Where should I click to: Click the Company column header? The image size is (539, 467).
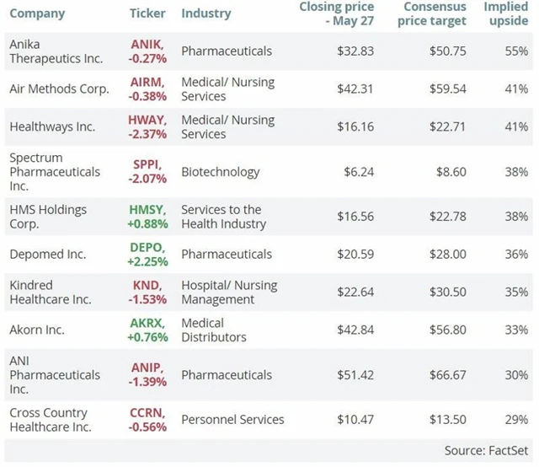(37, 14)
